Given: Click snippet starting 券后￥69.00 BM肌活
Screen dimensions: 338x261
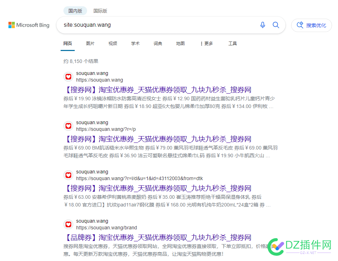Looking at the screenshot, I should (x=170, y=152).
